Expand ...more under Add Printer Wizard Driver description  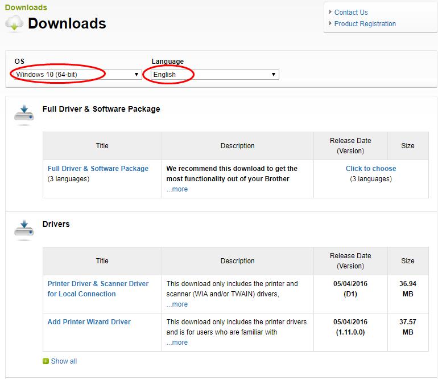coord(177,343)
